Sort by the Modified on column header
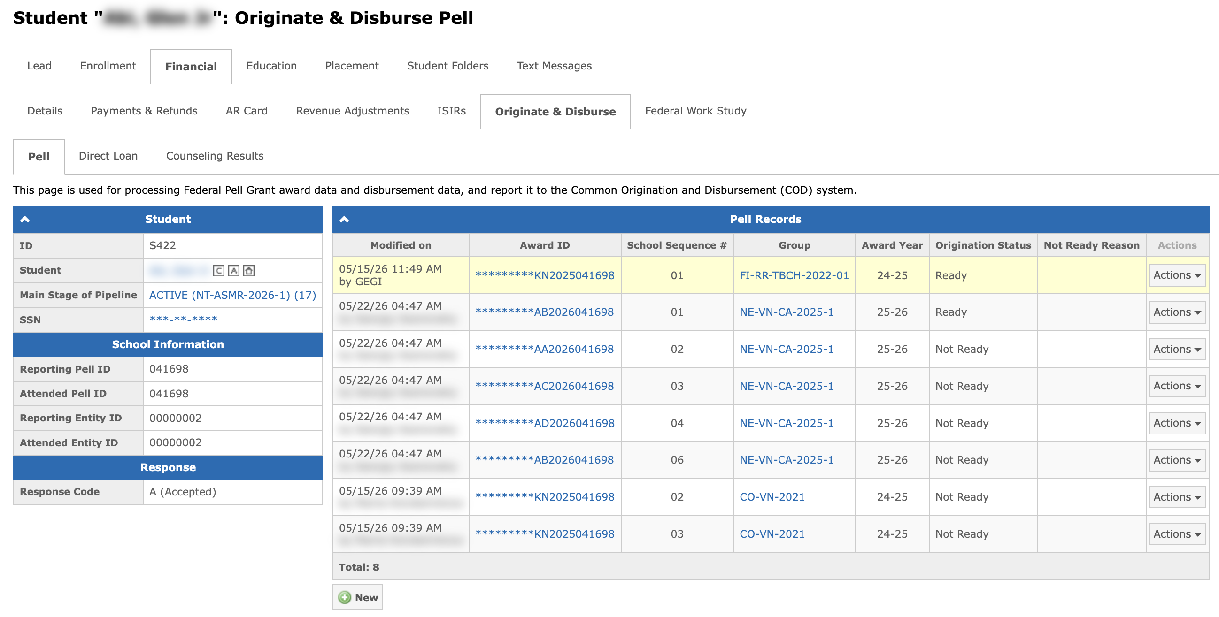This screenshot has height=617, width=1219. [401, 245]
